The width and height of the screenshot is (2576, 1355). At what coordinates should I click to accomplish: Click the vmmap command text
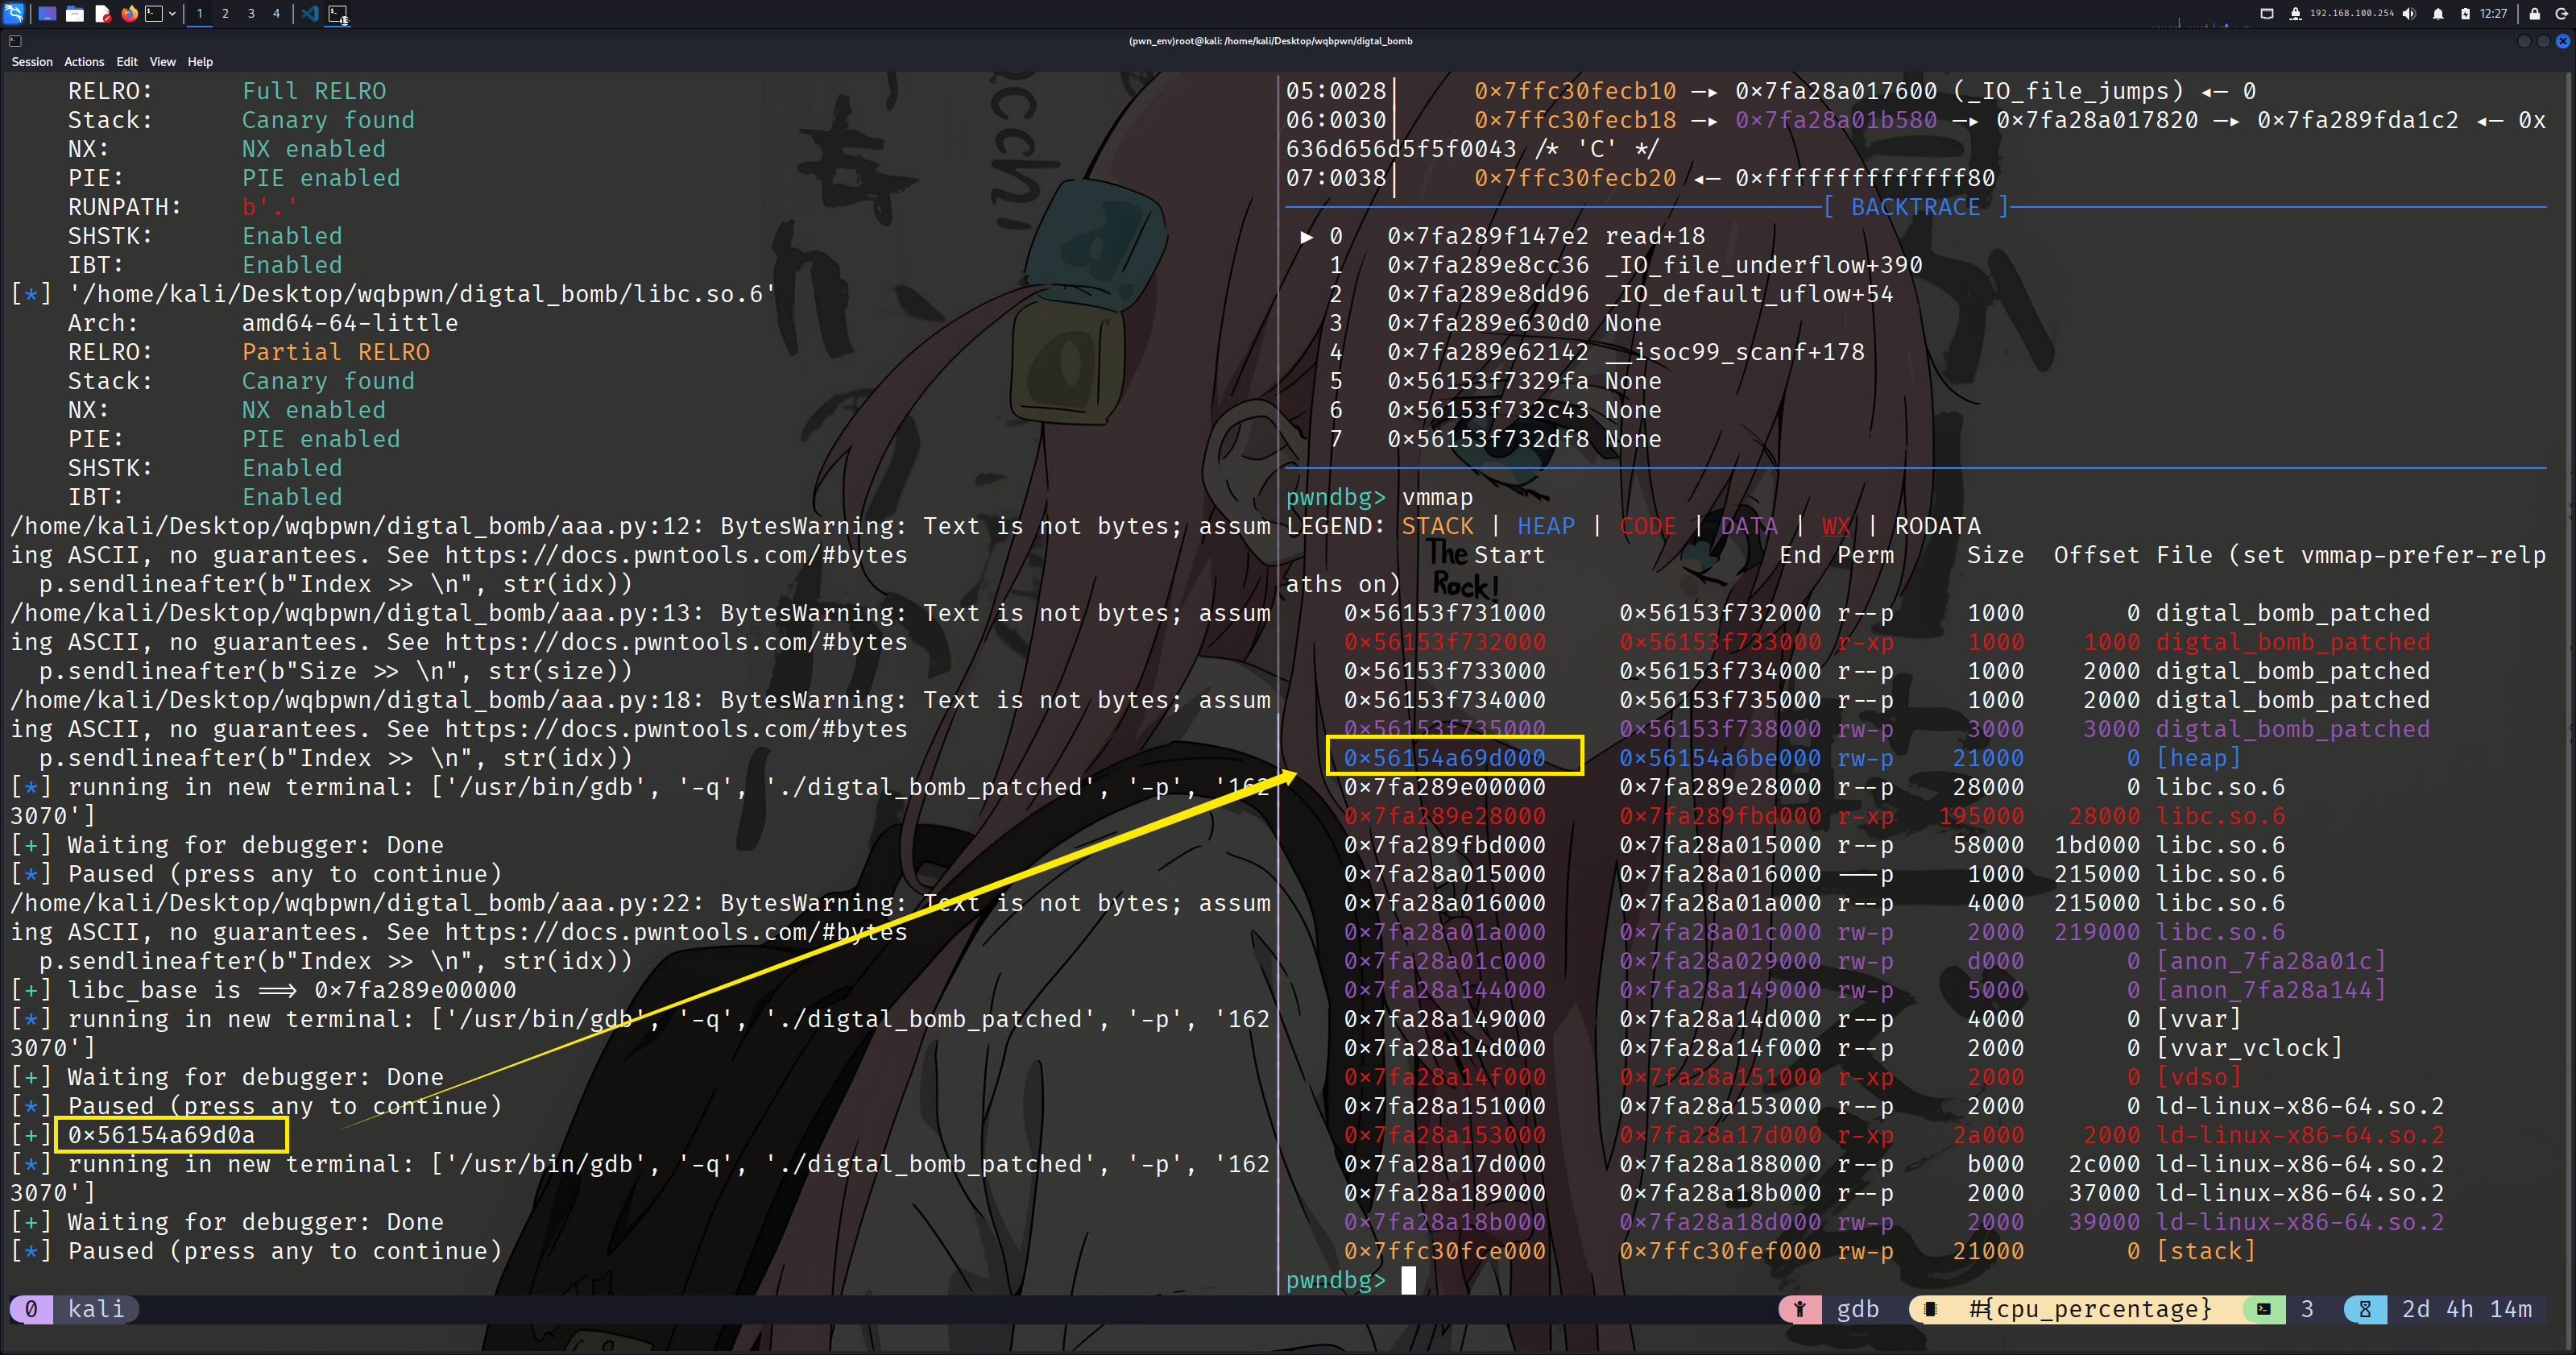pos(1437,497)
